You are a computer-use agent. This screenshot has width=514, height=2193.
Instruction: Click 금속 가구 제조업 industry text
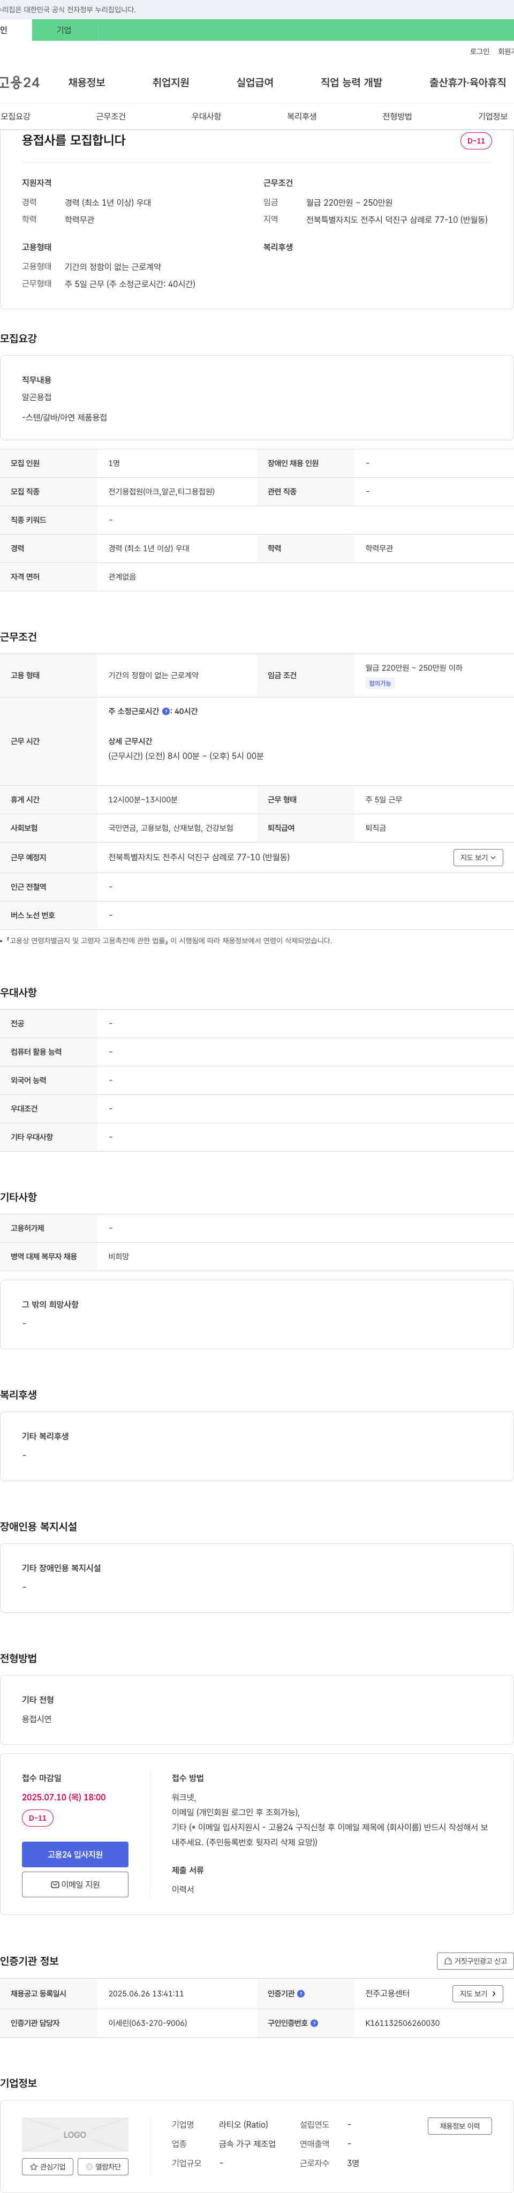[x=247, y=2144]
